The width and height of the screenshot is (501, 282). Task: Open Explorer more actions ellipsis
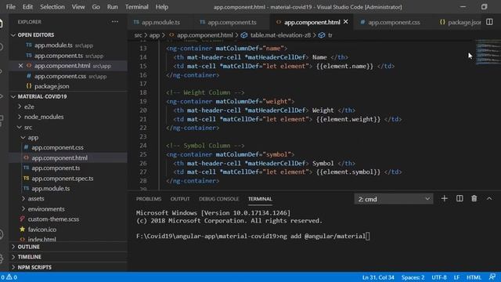115,22
